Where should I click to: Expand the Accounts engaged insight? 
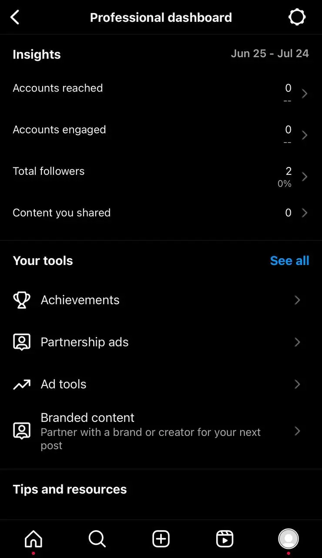pyautogui.click(x=161, y=133)
